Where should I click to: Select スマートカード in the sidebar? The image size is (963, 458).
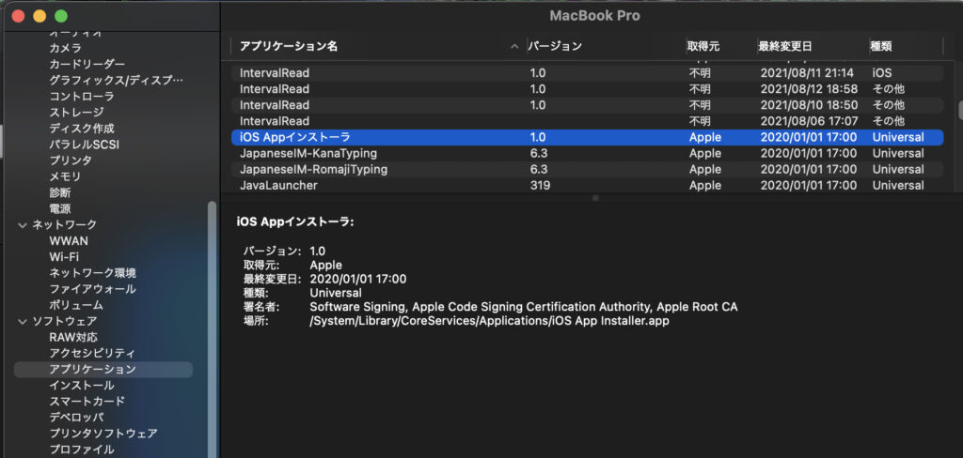87,401
